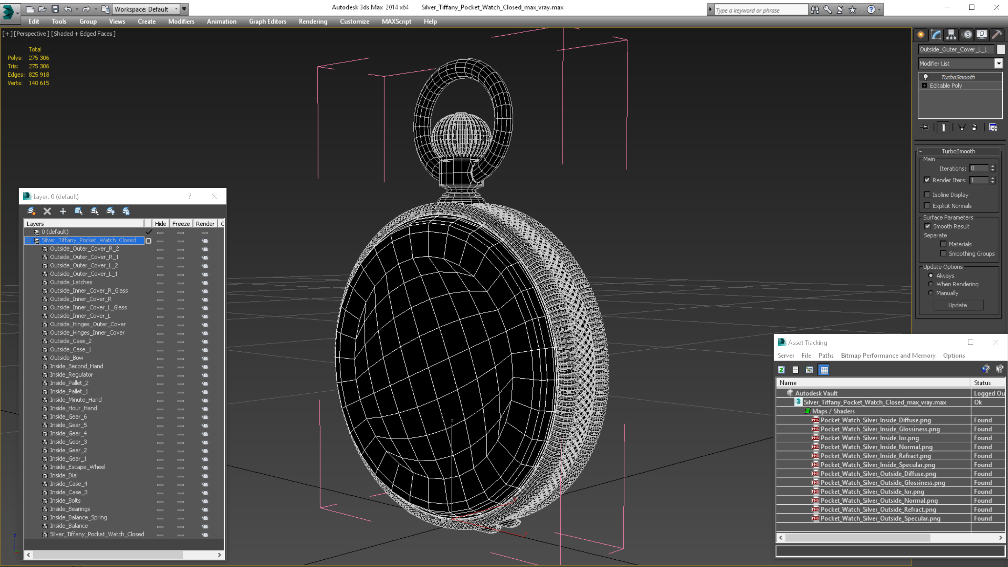Toggle Show End Result icon
This screenshot has height=567, width=1008.
944,127
